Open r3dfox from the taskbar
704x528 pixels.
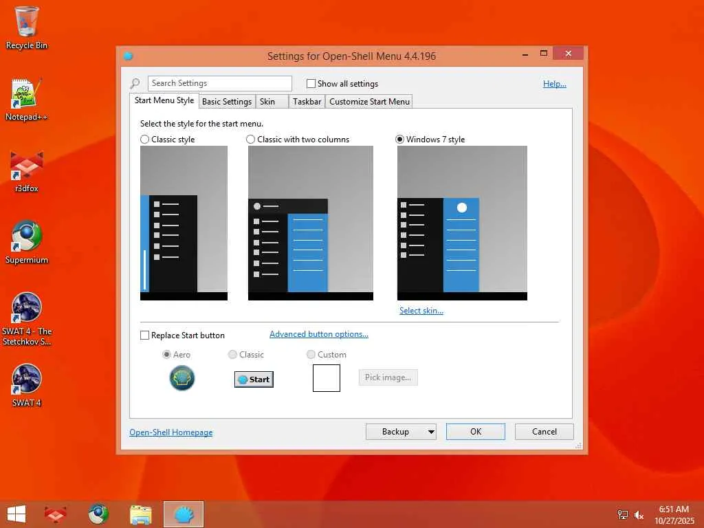56,514
